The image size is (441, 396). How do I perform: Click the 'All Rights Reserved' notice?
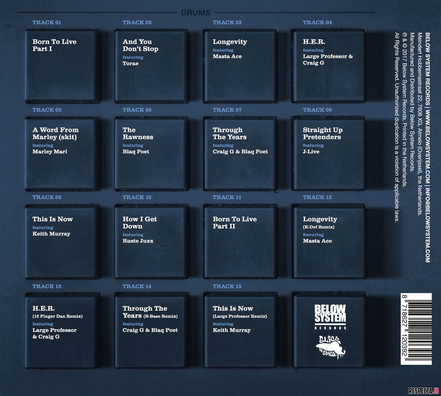tap(396, 127)
